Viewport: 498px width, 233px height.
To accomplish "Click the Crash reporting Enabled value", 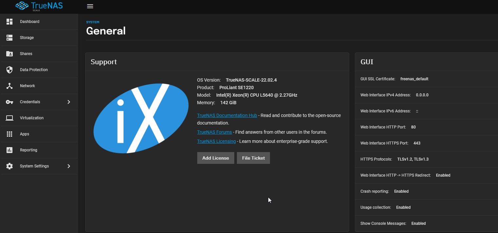I will (x=401, y=191).
